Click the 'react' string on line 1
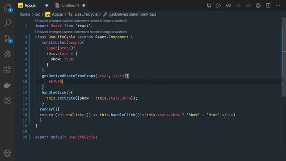286x161 pixels. 83,26
